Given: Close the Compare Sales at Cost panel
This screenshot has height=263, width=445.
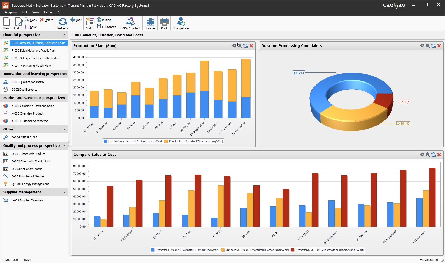Looking at the screenshot, I should click(439, 155).
